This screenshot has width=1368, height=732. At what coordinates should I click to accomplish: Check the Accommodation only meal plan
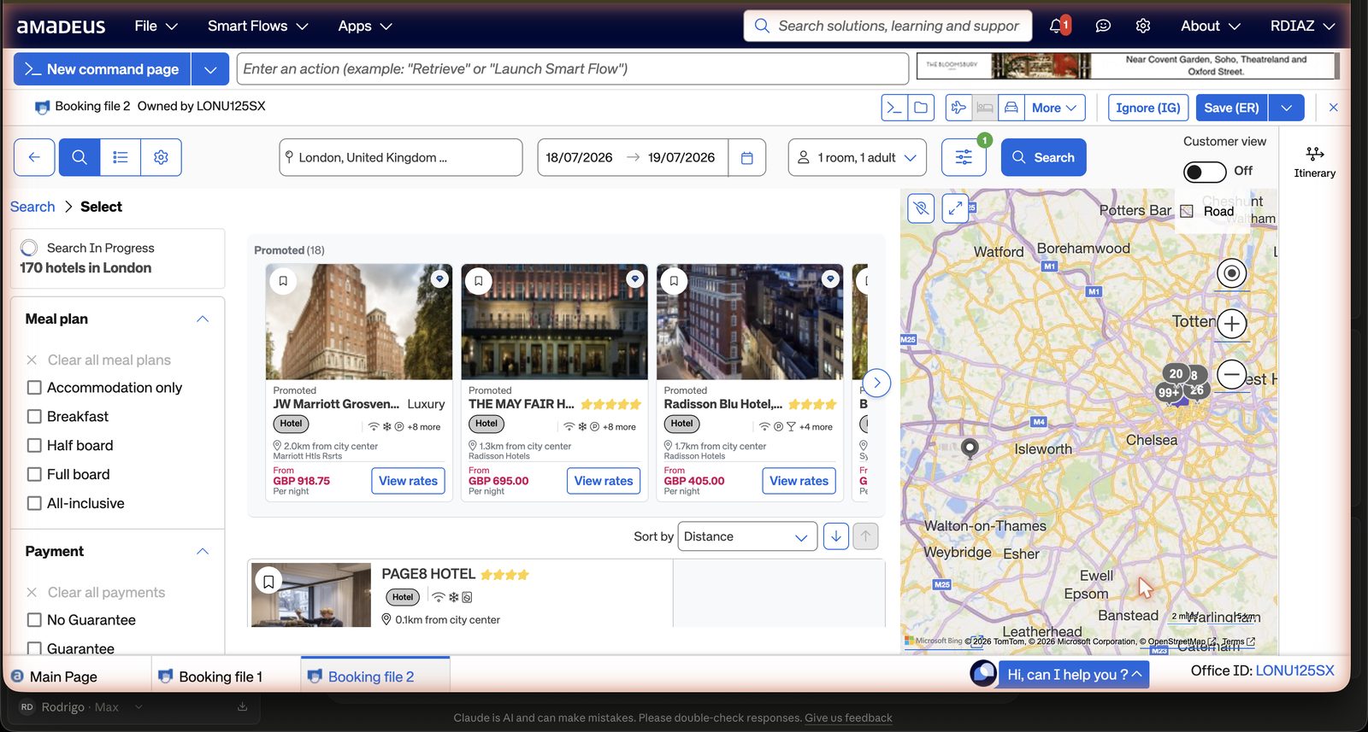click(34, 388)
